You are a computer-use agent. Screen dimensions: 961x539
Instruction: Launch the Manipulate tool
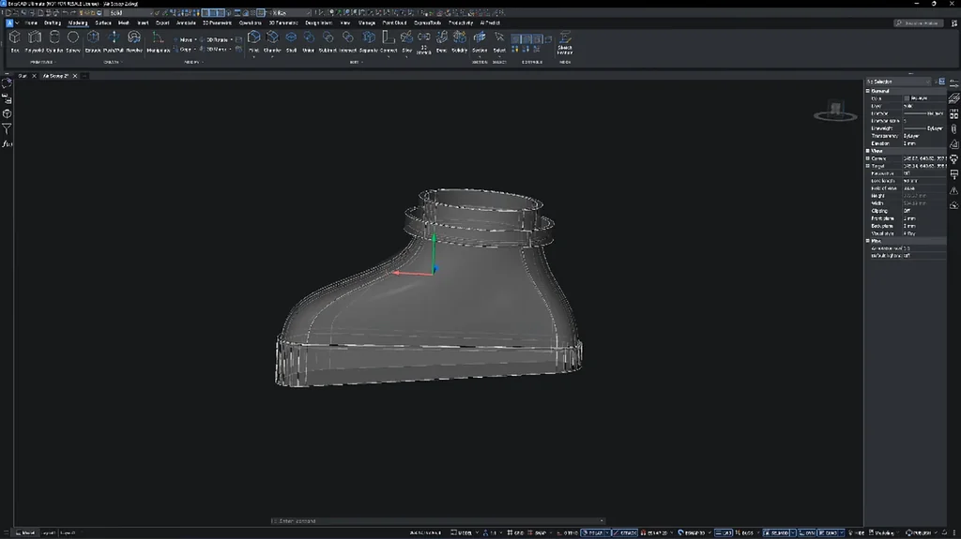(x=158, y=41)
